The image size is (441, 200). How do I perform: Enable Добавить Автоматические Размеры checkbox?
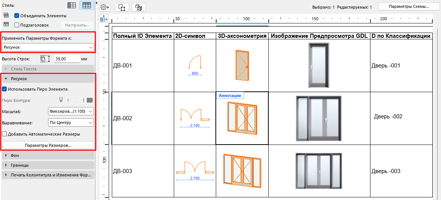point(4,134)
